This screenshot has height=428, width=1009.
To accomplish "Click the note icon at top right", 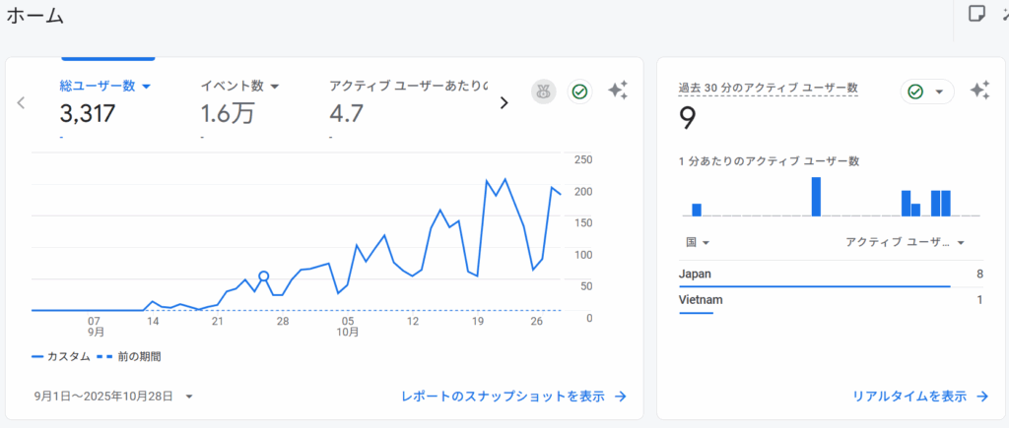I will pyautogui.click(x=976, y=14).
